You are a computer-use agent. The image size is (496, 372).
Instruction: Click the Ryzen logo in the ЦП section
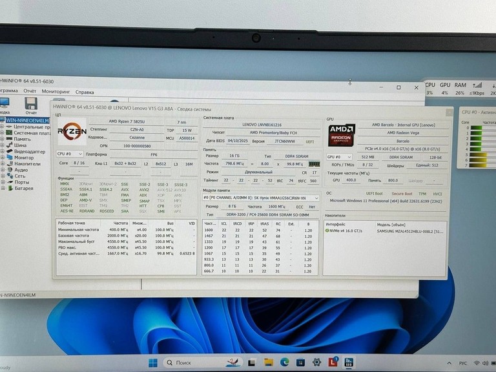pos(72,131)
